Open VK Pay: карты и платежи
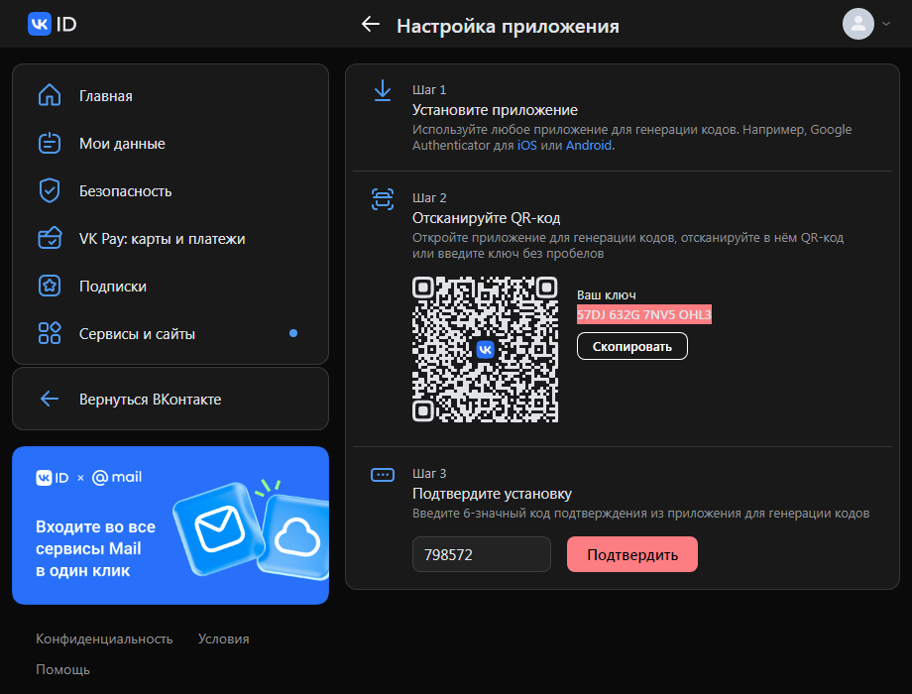The image size is (912, 694). pyautogui.click(x=171, y=239)
